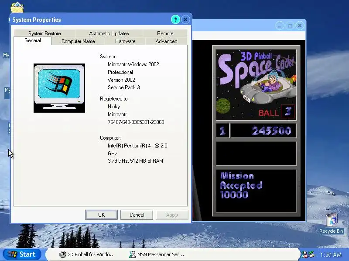Viewport: 349px width, 261px height.
Task: Open the Computer Name tab
Action: [x=78, y=41]
